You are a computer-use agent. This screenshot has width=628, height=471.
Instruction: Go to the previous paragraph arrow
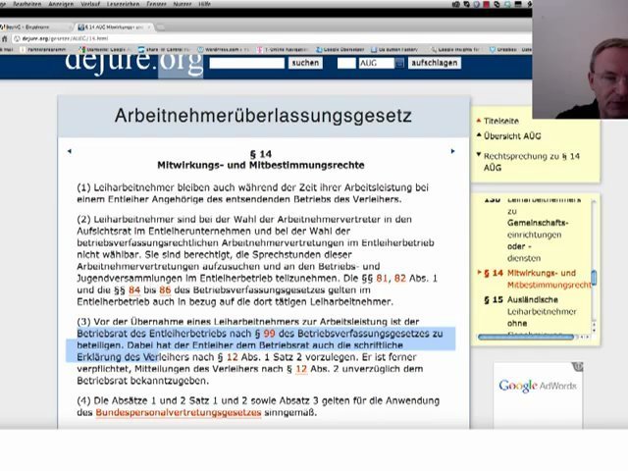click(x=70, y=151)
